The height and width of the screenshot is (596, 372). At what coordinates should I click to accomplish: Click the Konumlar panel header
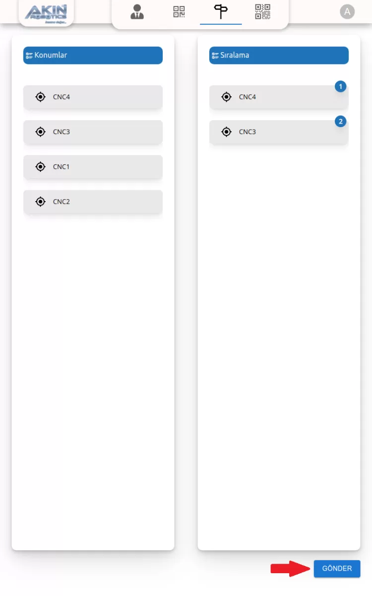coord(93,55)
